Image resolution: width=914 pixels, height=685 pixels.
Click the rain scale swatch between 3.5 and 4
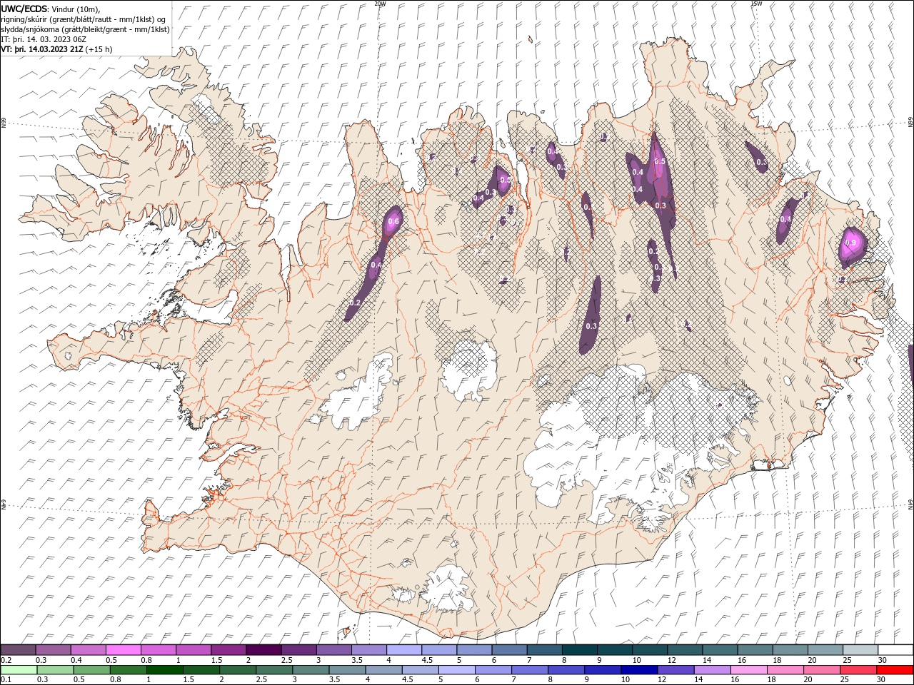point(347,670)
